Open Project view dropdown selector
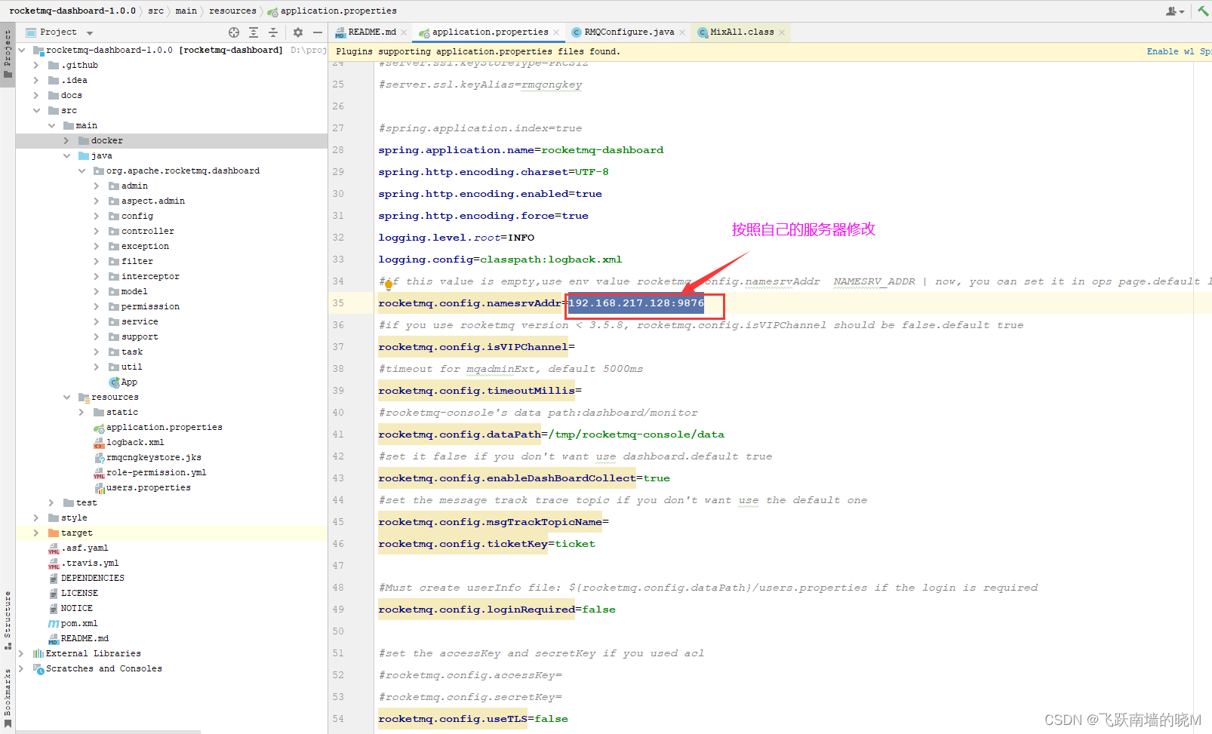Screen dimensions: 1212x734 point(60,32)
